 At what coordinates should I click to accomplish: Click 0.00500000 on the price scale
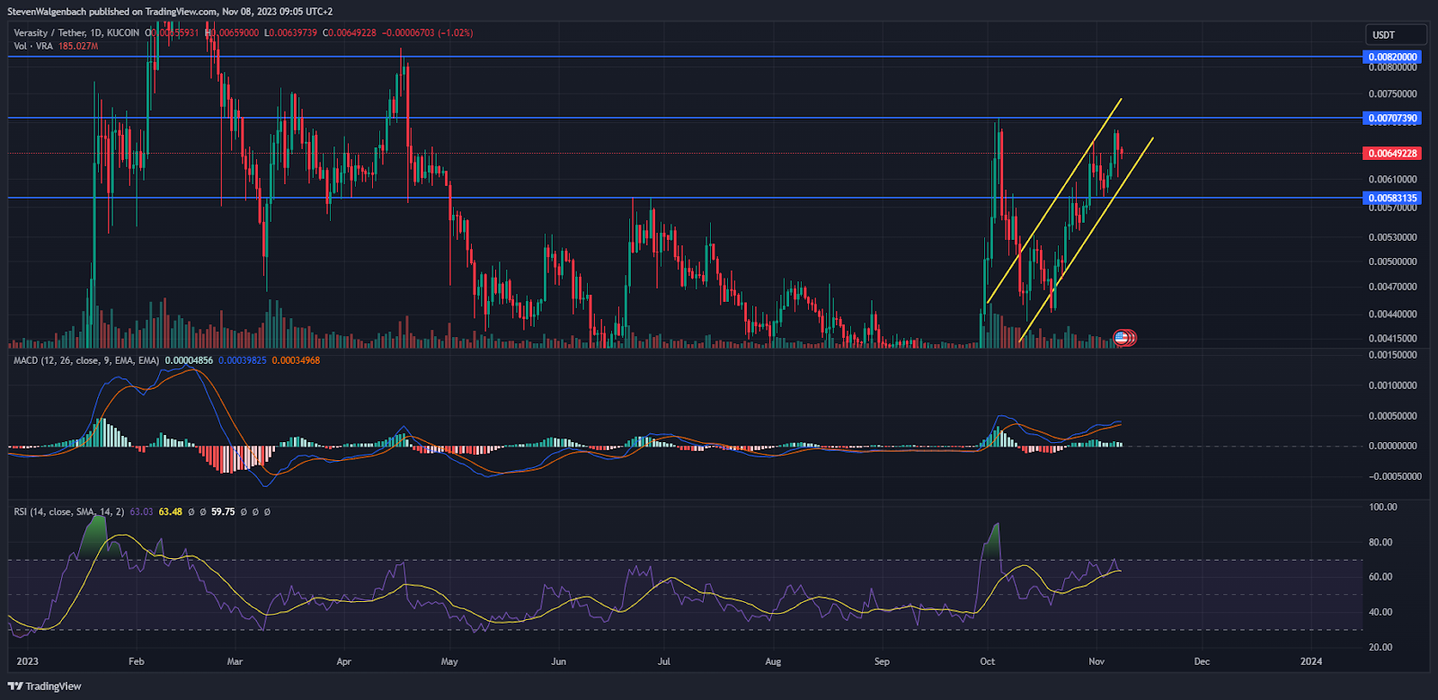(1392, 261)
